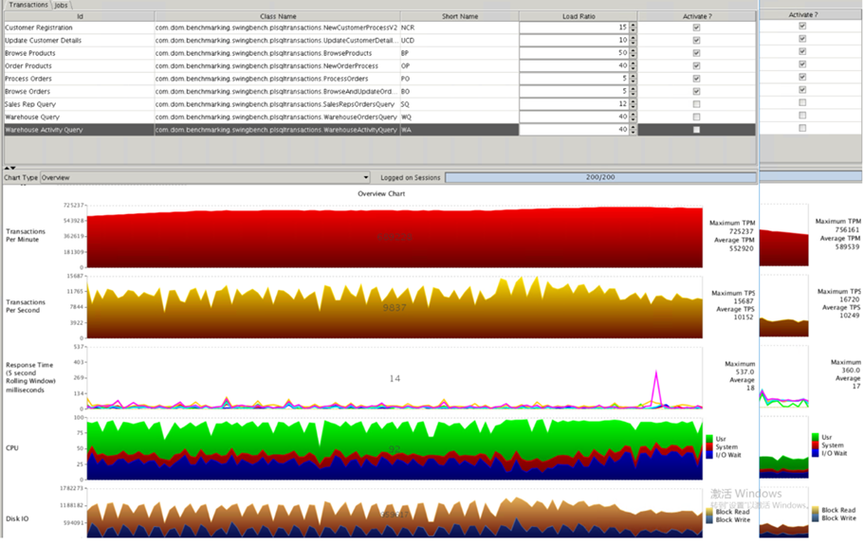
Task: Select the Warehouse Activity Query row
Action: (x=379, y=130)
